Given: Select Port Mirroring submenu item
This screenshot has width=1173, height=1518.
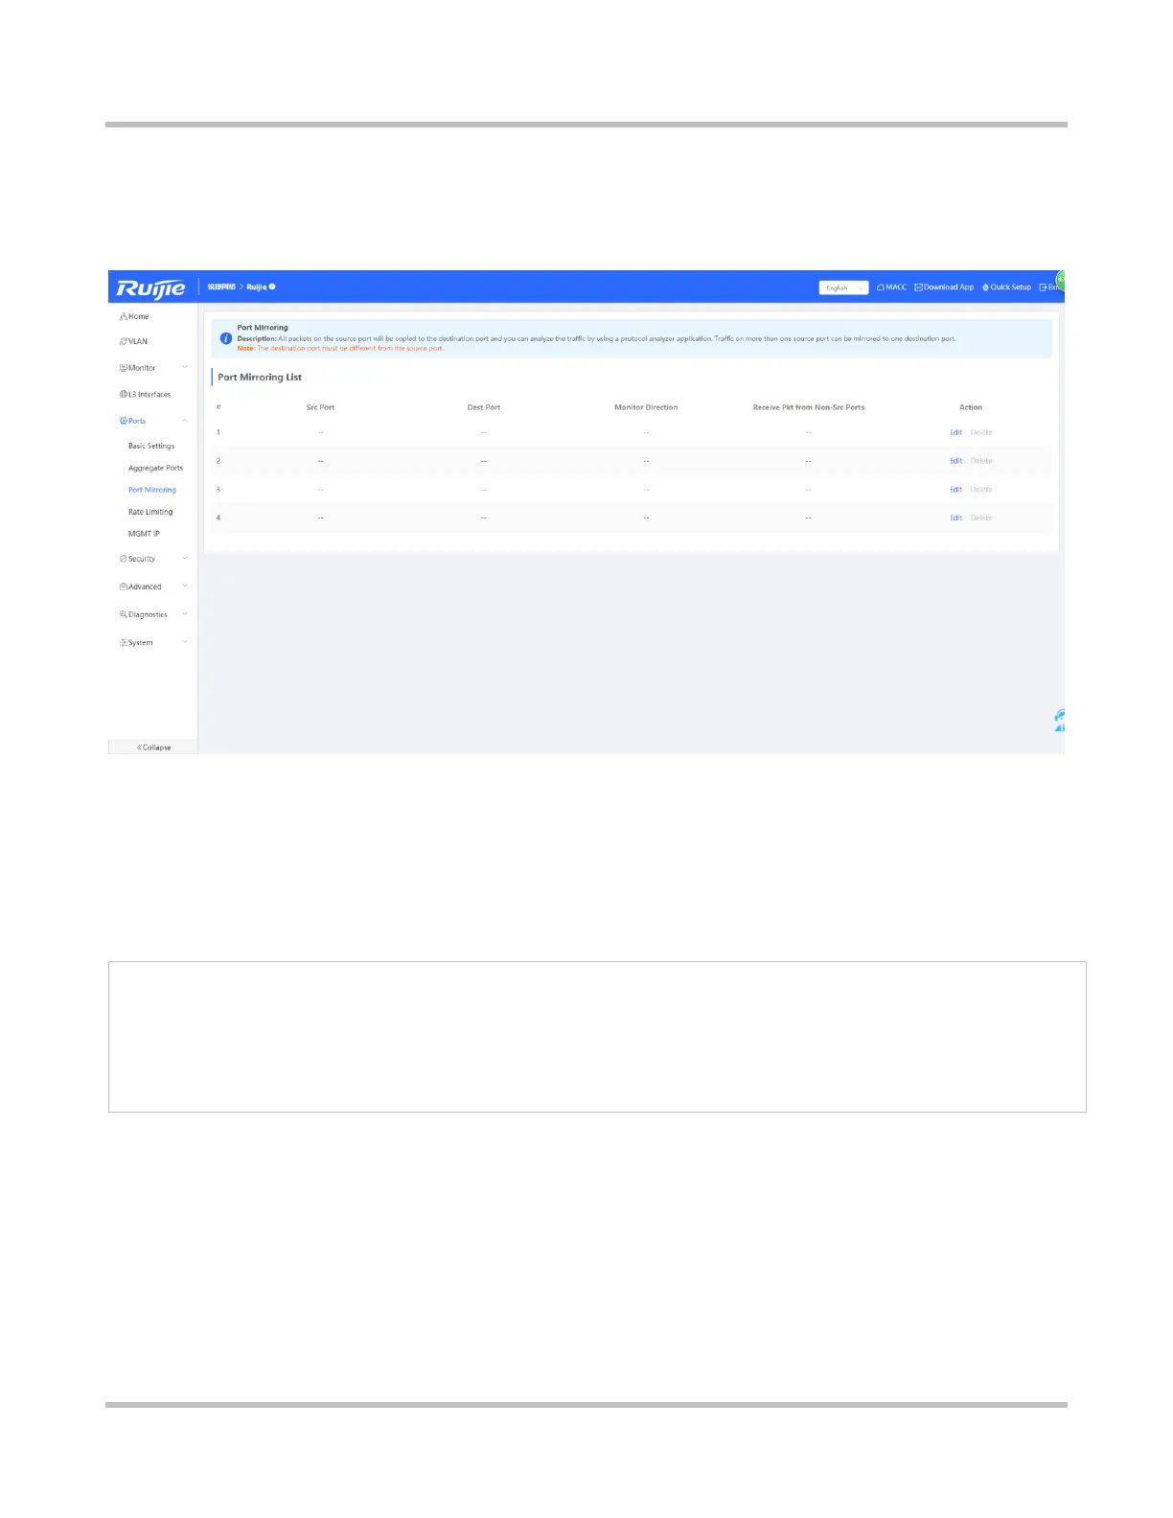Looking at the screenshot, I should pyautogui.click(x=152, y=490).
